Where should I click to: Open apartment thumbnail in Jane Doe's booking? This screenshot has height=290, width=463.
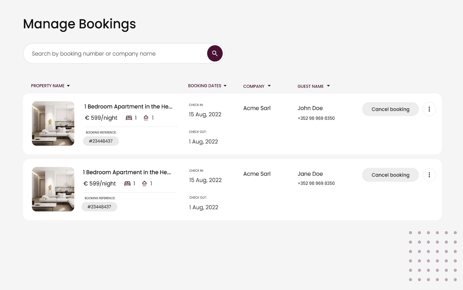click(53, 189)
